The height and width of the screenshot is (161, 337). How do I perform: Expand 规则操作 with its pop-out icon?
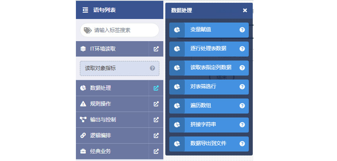[156, 104]
